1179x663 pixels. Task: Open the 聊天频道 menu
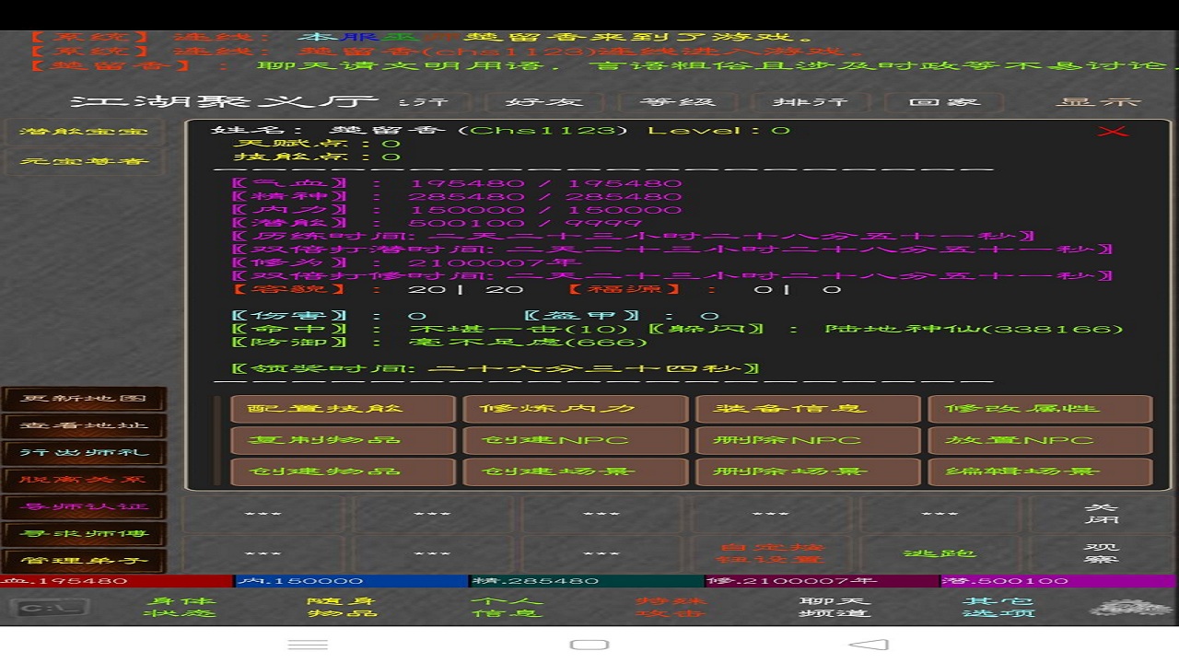coord(834,608)
